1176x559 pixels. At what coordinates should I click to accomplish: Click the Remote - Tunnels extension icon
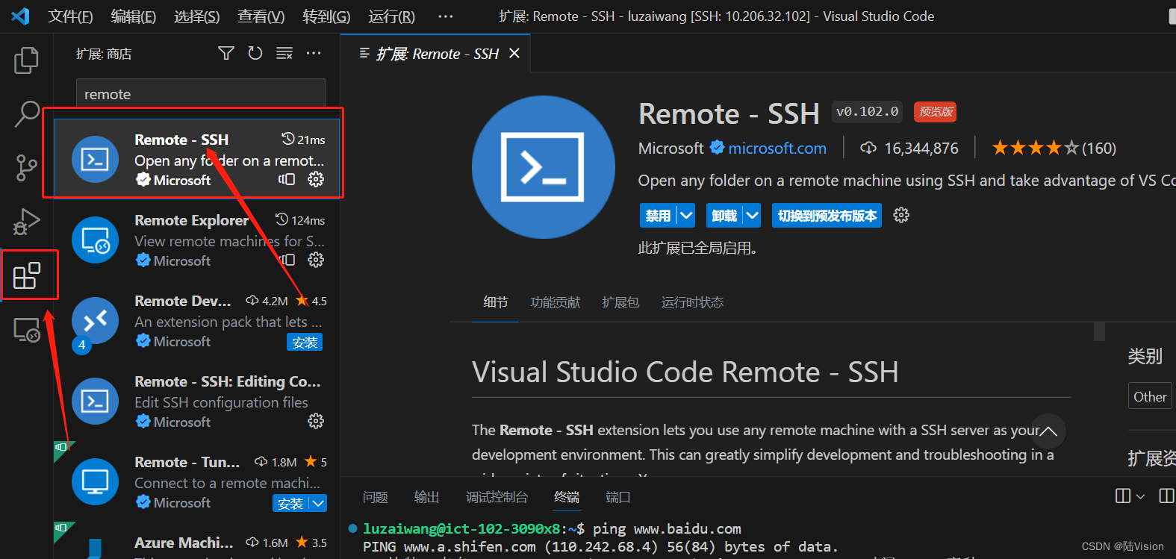click(x=95, y=481)
